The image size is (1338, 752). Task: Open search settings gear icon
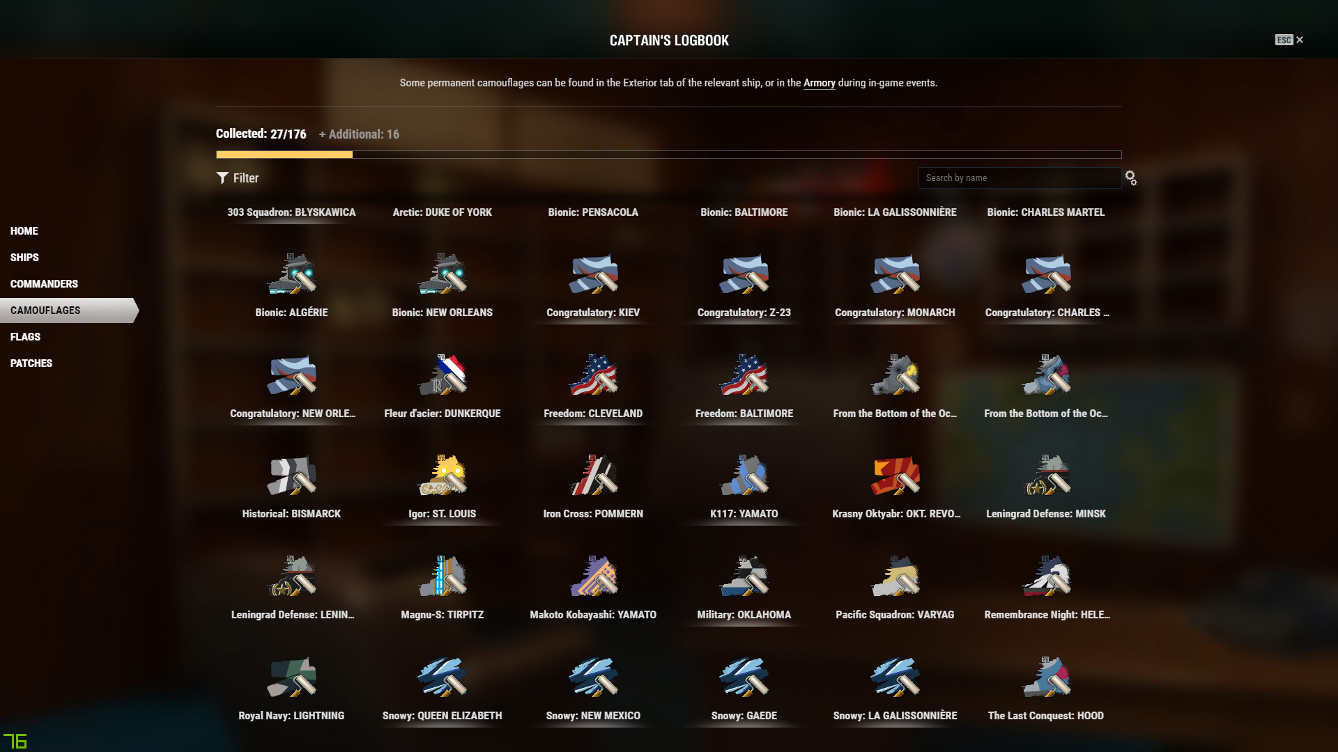pyautogui.click(x=1131, y=178)
